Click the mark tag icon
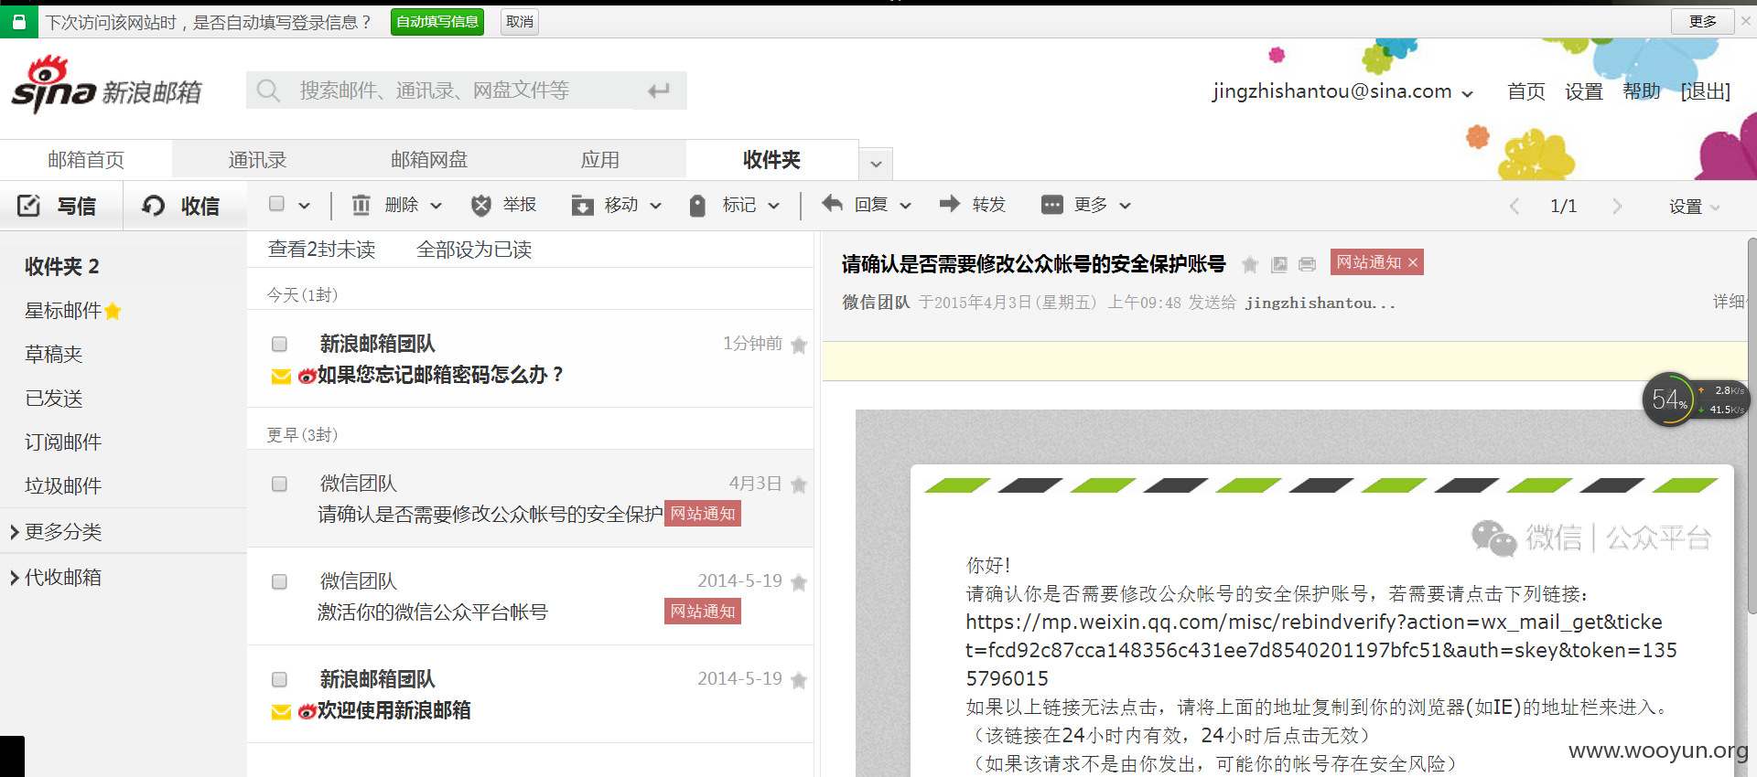This screenshot has height=777, width=1757. pos(697,206)
